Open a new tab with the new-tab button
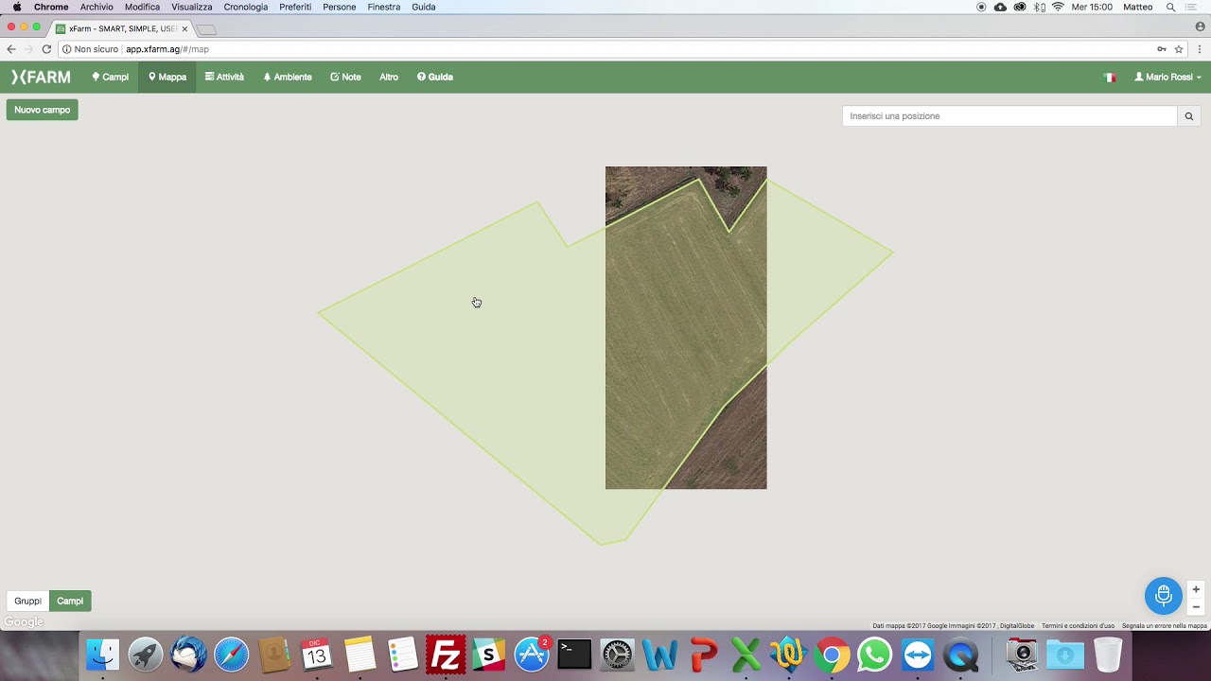 pos(207,30)
